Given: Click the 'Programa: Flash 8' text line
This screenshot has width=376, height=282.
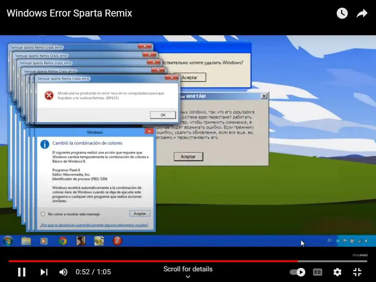Looking at the screenshot, I should [x=66, y=170].
